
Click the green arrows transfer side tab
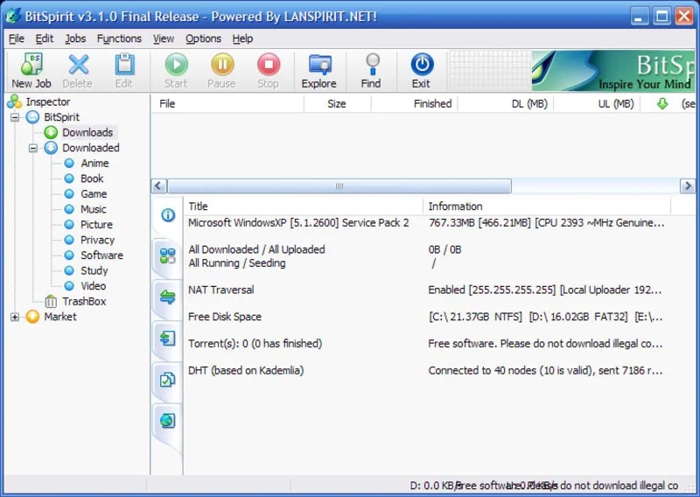[166, 297]
